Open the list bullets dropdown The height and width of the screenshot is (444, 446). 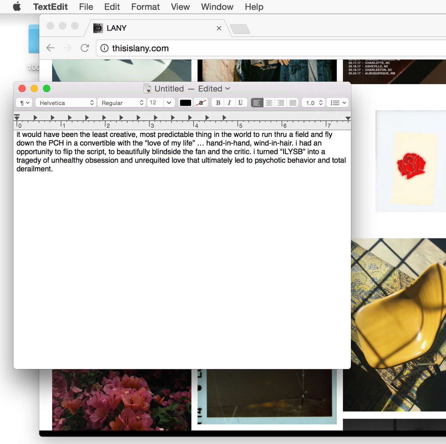click(x=338, y=103)
